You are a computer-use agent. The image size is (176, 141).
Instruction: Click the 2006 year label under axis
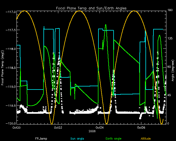(92, 131)
